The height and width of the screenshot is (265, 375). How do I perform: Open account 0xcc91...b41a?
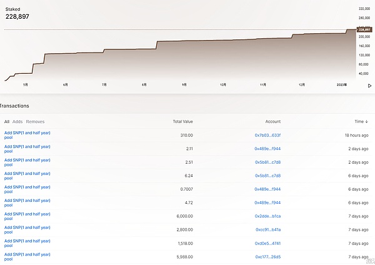[267, 229]
